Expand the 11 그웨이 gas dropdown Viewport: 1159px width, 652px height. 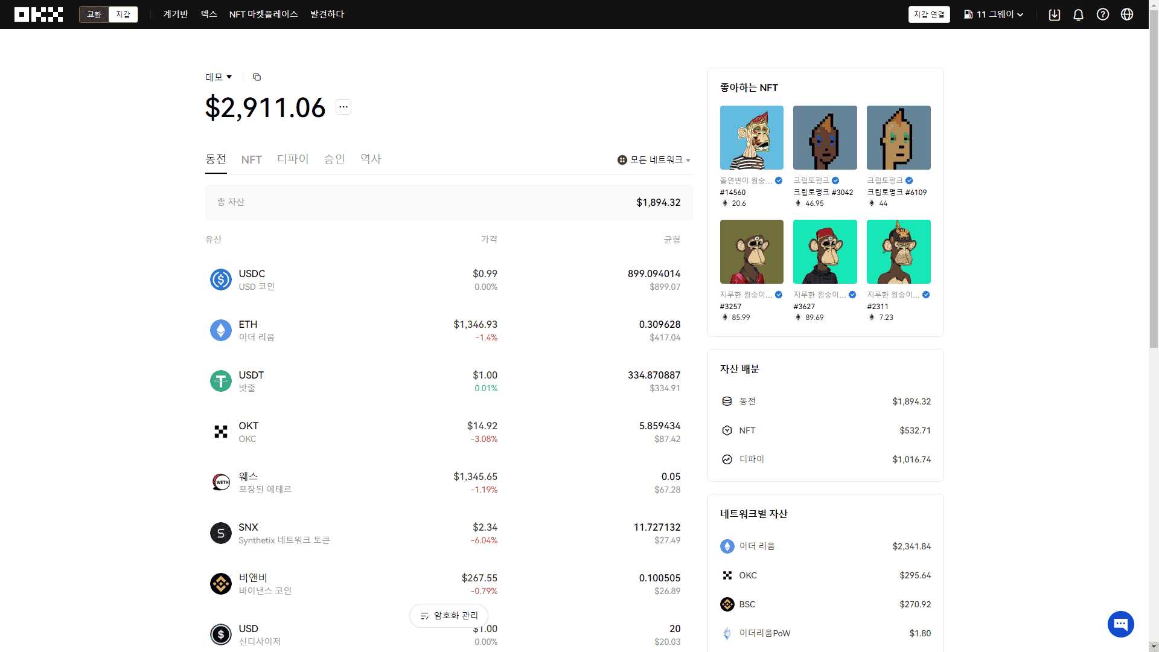(x=994, y=14)
